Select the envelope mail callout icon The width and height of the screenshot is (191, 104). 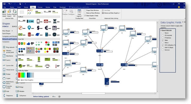[x=47, y=22]
